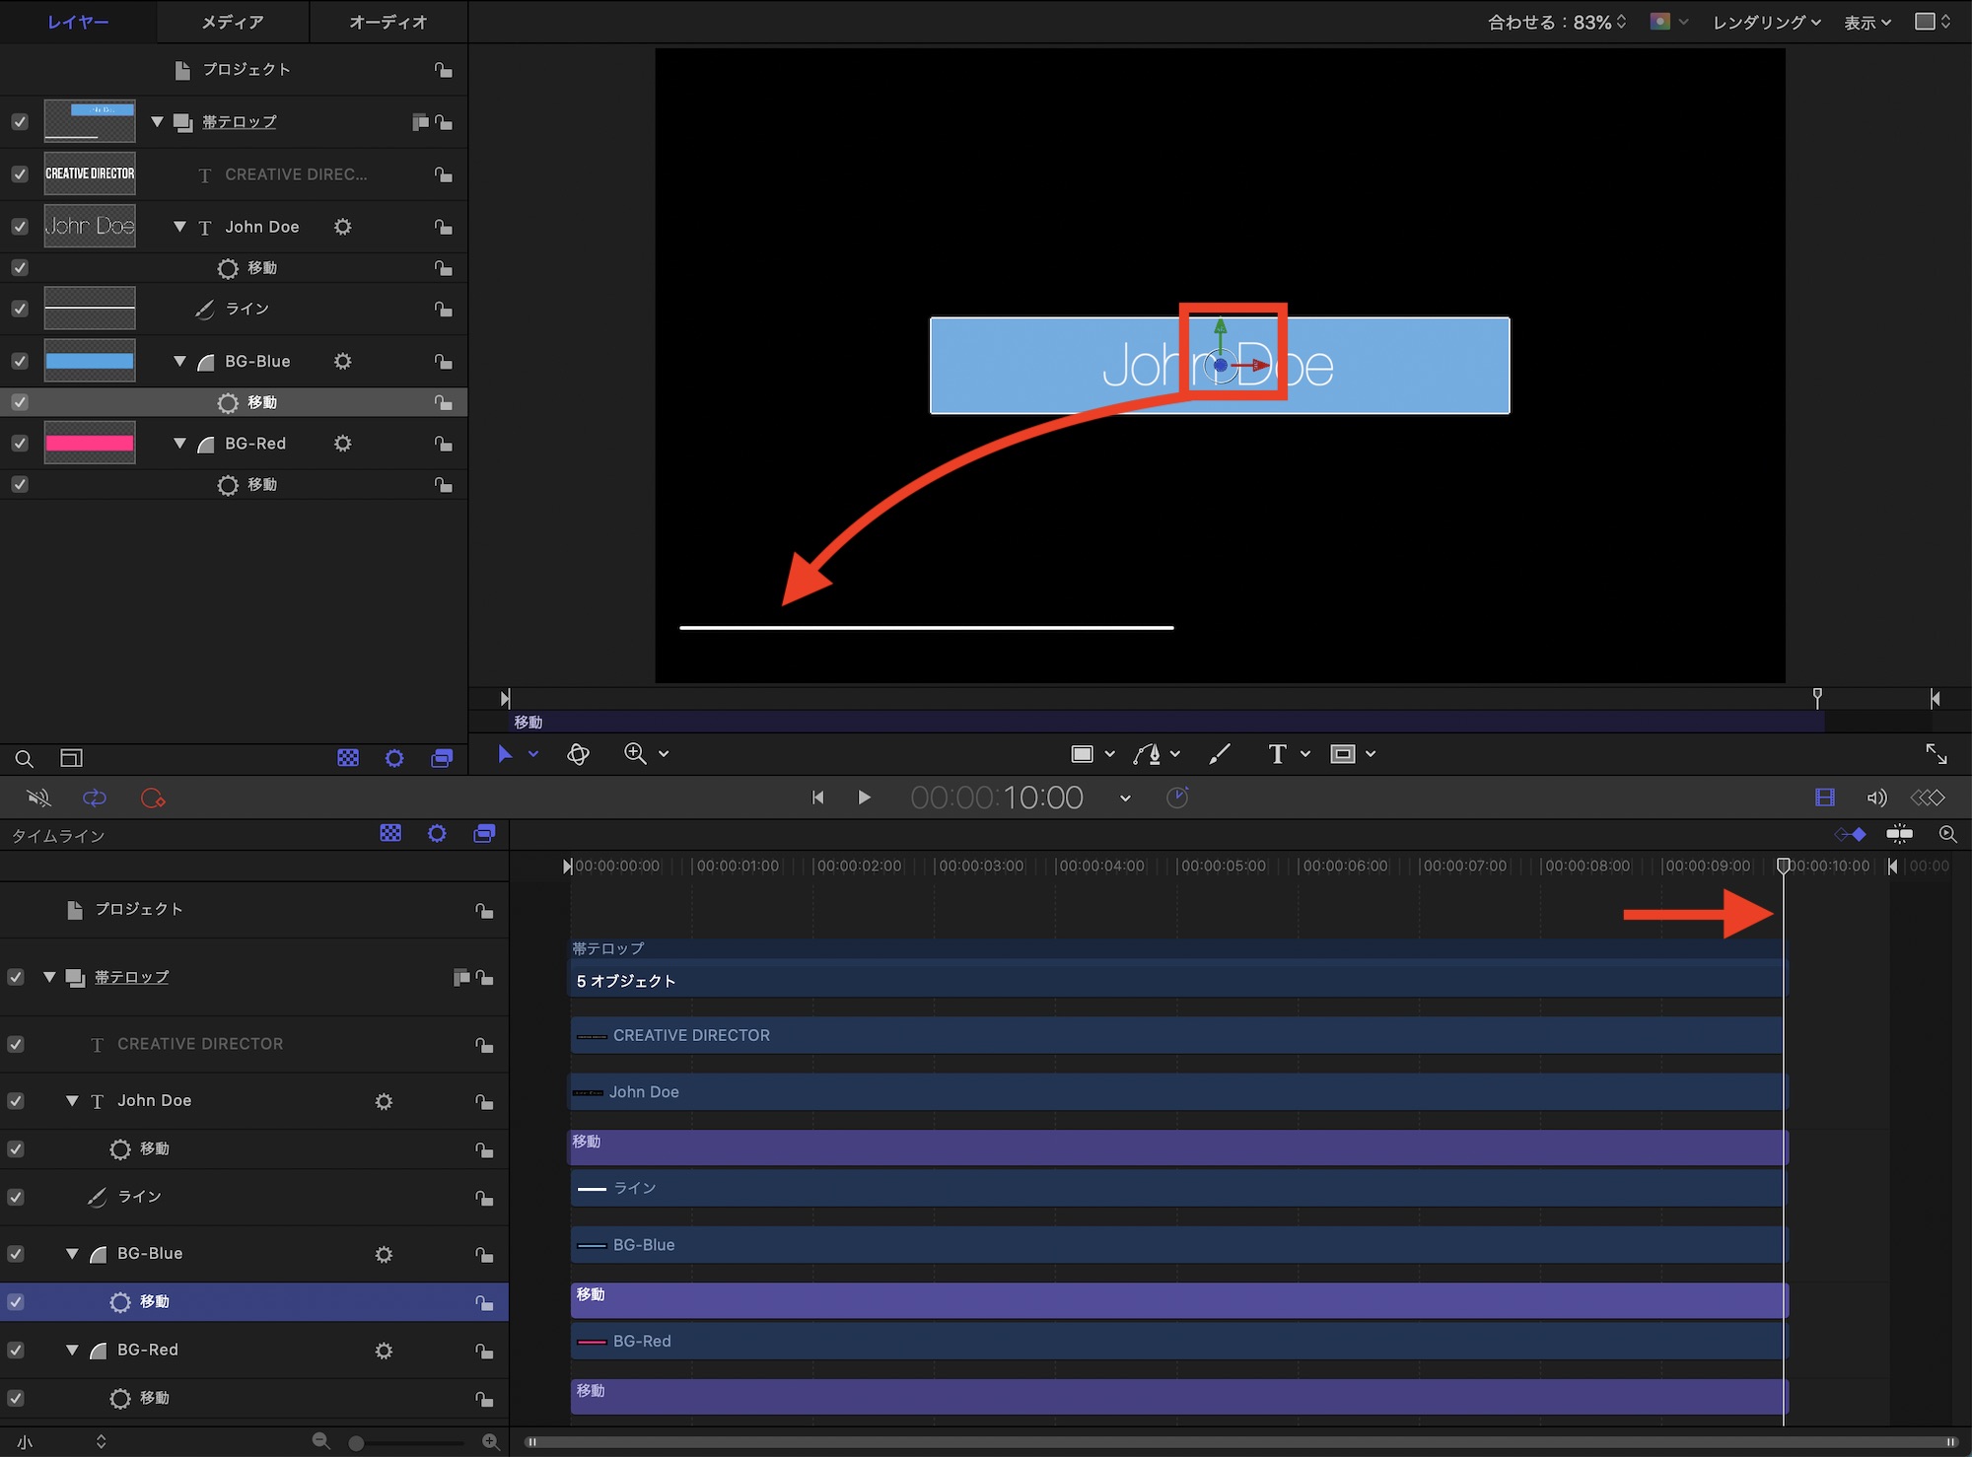Disable the BG-Red layer checkbox

coord(20,444)
